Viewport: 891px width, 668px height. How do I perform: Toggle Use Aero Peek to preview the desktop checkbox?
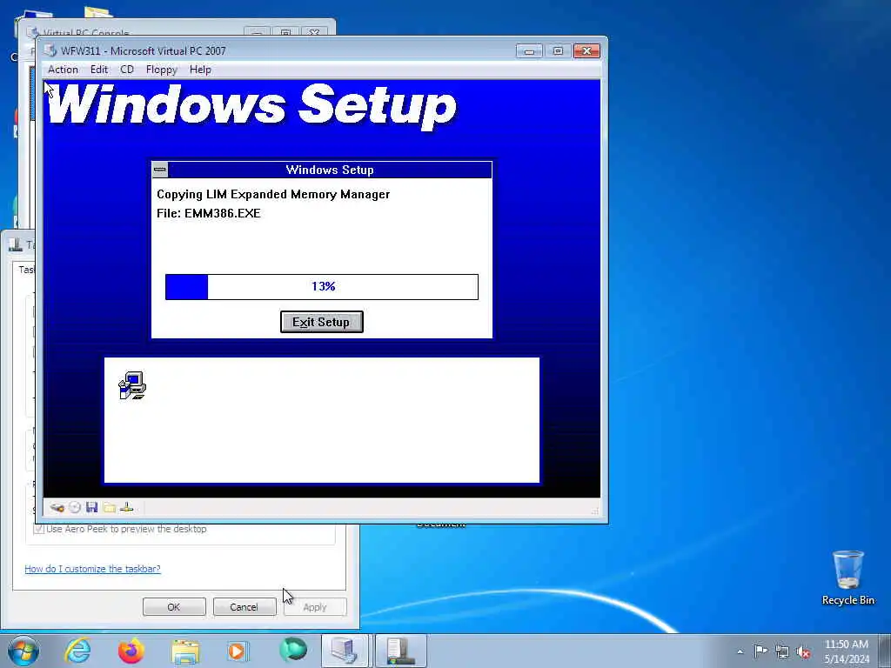[38, 529]
